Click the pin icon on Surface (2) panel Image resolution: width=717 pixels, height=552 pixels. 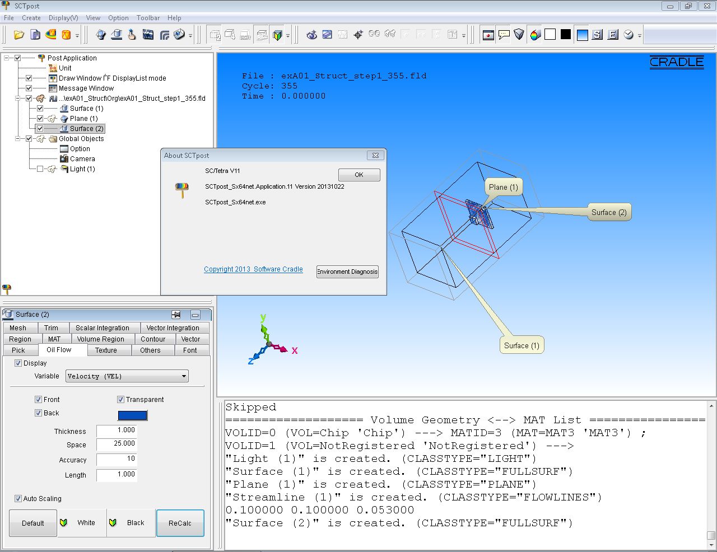[176, 315]
